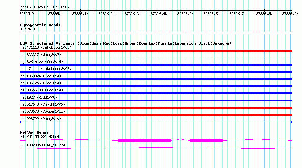Select the longer magenta PIEZO1 exon block
302x168 pixels.
coord(145,141)
